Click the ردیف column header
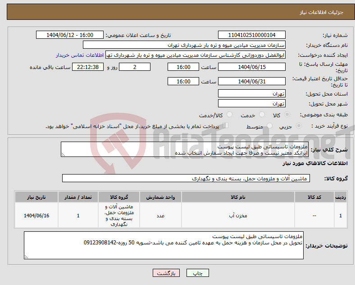 340,197
